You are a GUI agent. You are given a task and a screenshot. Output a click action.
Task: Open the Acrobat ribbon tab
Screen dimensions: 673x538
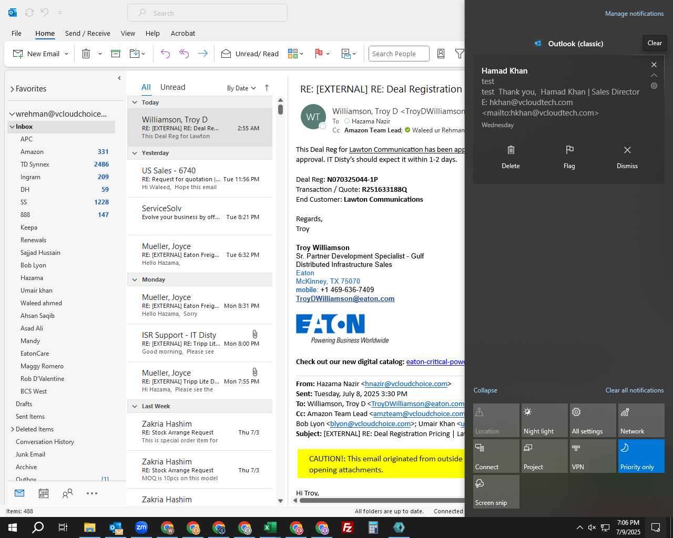[183, 33]
